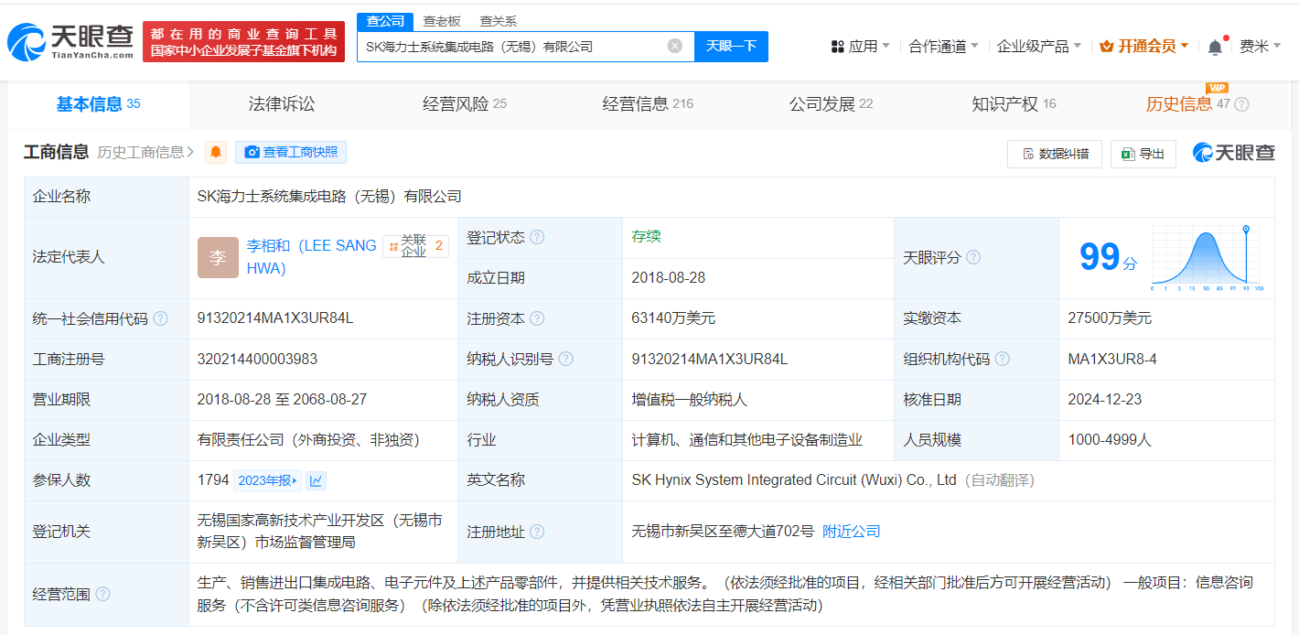Viewport: 1299px width, 635px height.
Task: Click the 工商信息 section heading
Action: coord(56,152)
